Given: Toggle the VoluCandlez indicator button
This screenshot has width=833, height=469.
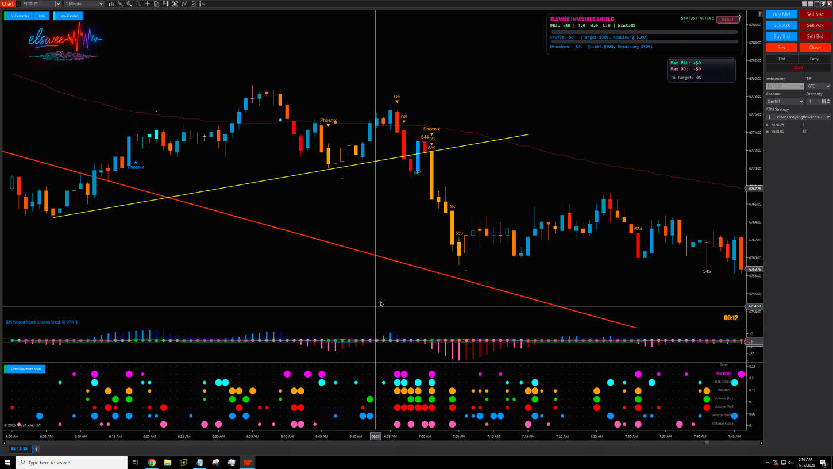Looking at the screenshot, I should pyautogui.click(x=69, y=16).
